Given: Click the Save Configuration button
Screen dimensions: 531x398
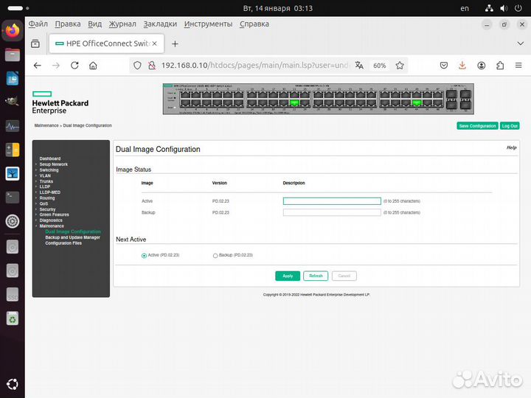Looking at the screenshot, I should coord(477,126).
